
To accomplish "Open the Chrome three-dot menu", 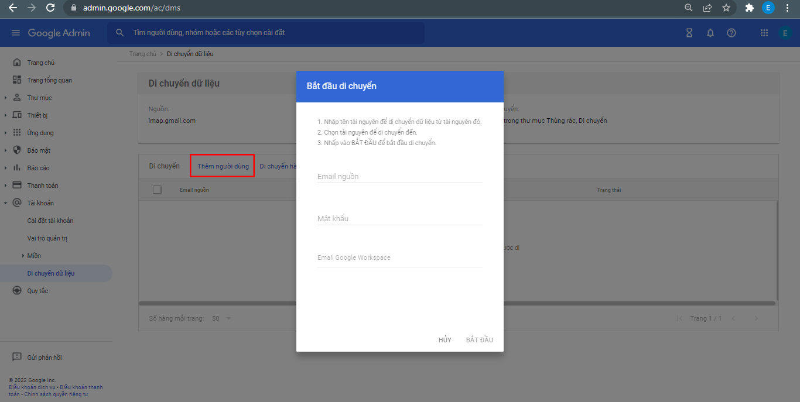I will point(788,8).
